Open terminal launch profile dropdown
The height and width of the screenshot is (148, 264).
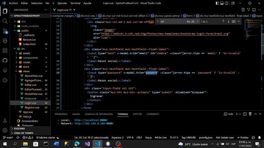tap(240, 114)
